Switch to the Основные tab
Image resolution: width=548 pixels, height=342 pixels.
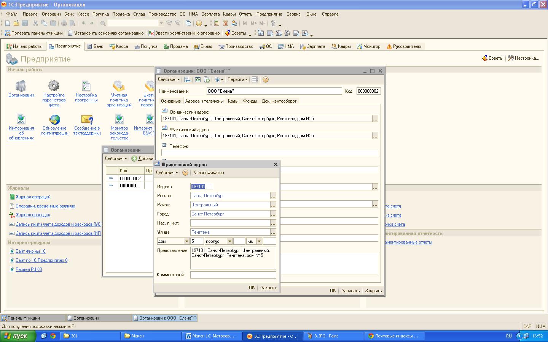point(170,101)
